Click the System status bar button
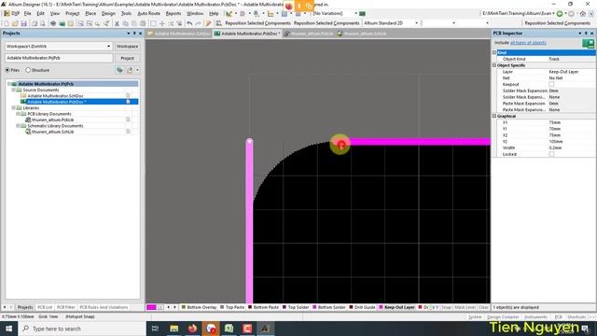The image size is (597, 336). (475, 317)
